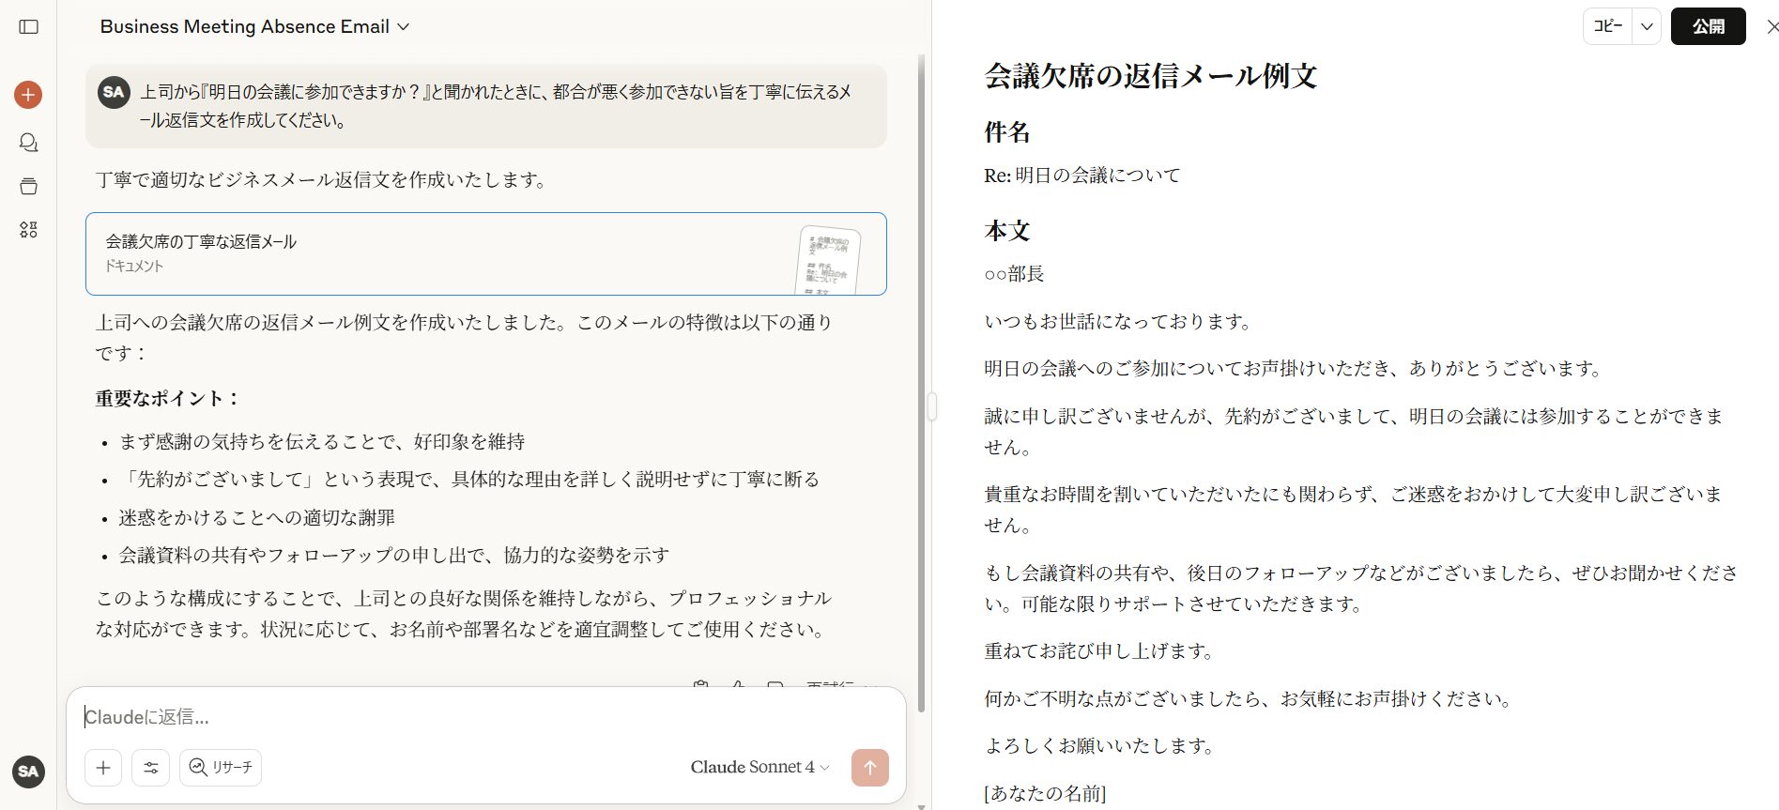This screenshot has width=1779, height=810.
Task: Click the chat scrollbar
Action: pyautogui.click(x=921, y=385)
